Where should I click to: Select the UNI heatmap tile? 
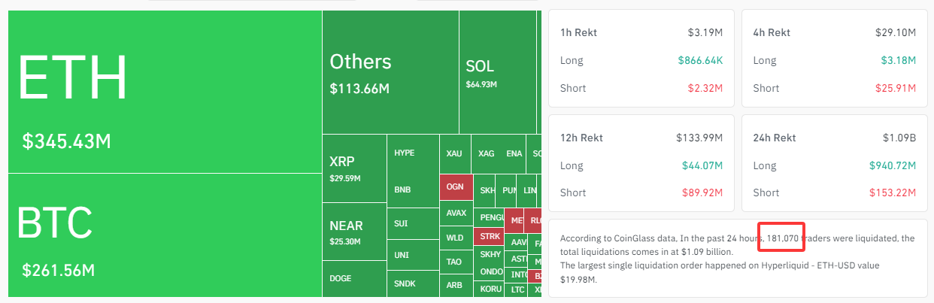point(413,255)
